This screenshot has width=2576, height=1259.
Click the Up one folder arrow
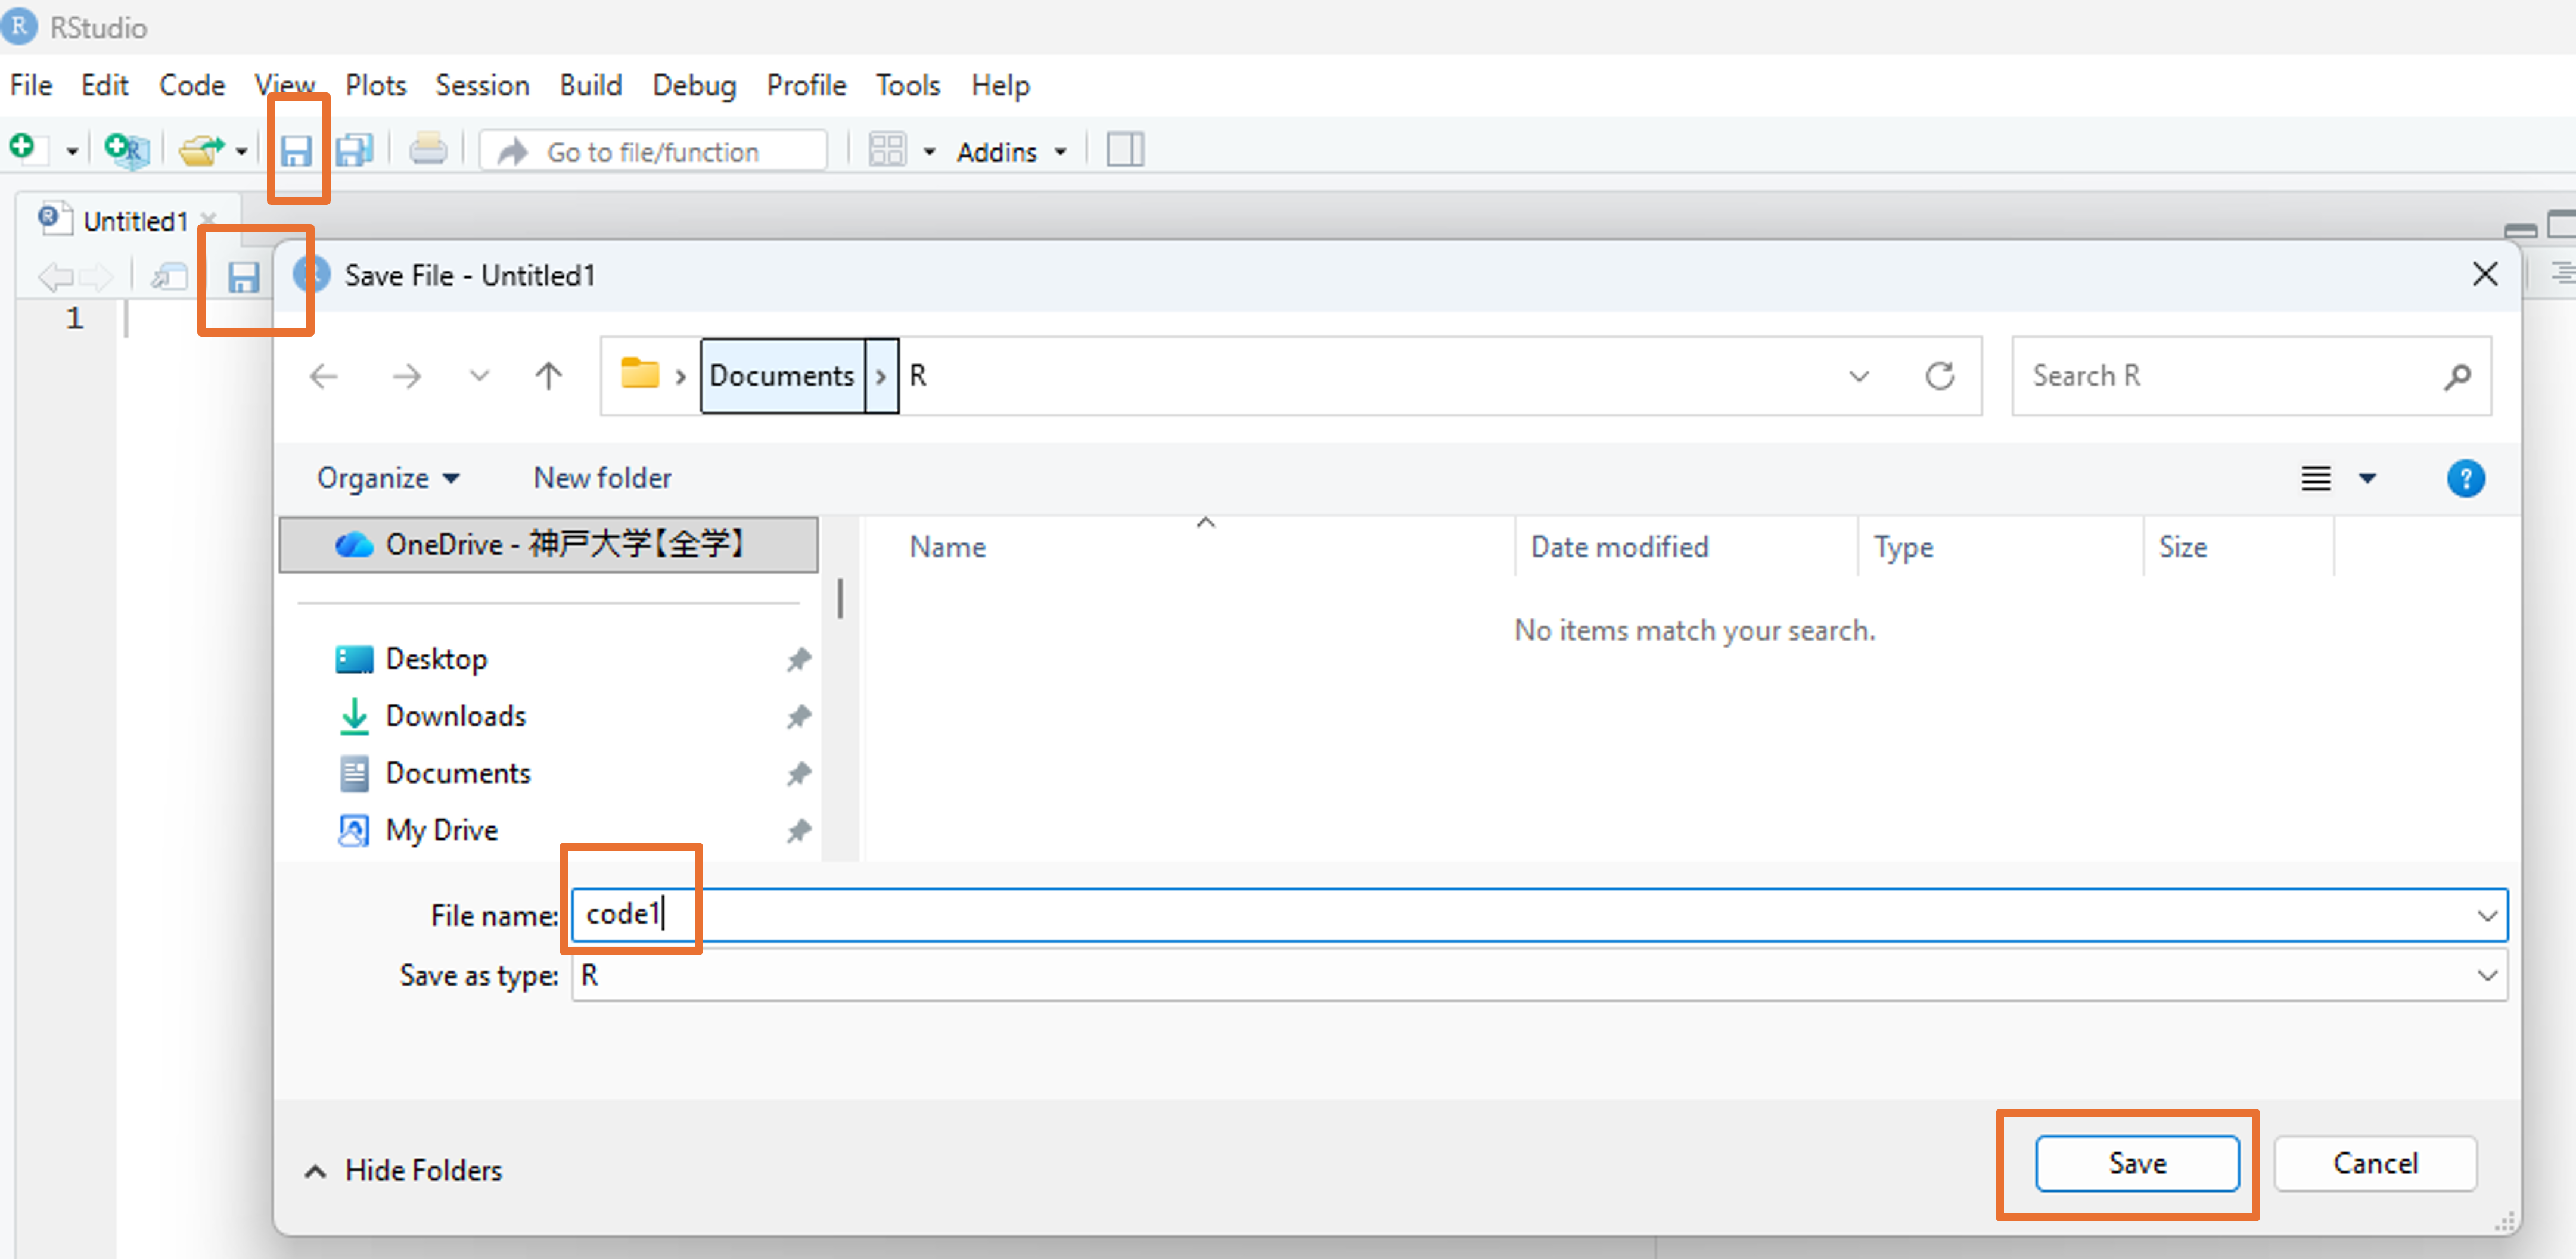[x=548, y=376]
